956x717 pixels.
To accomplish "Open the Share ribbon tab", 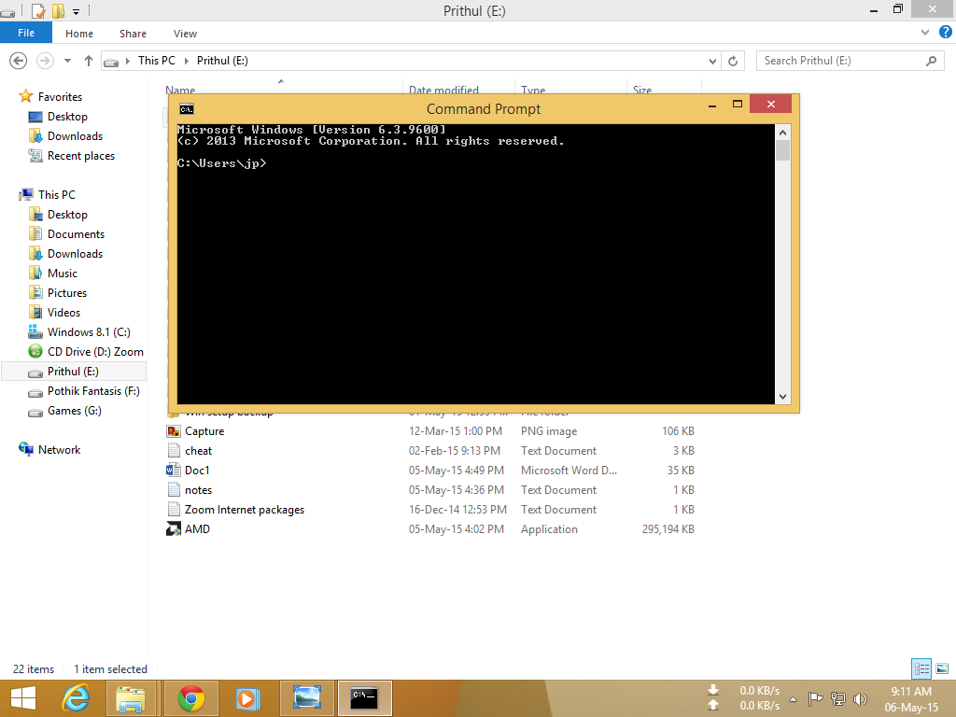I will (x=133, y=34).
